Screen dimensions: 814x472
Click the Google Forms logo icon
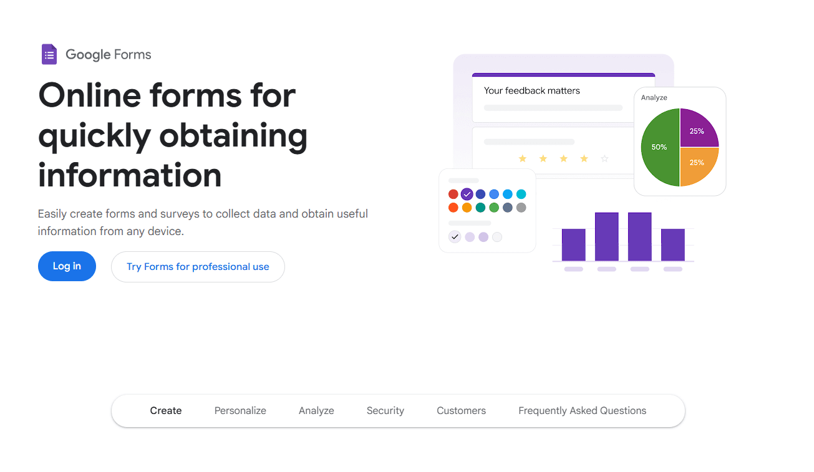pos(49,54)
